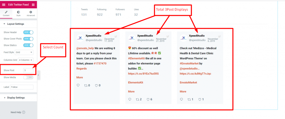Open the Elementor hamburger menu
Image resolution: width=285 pixels, height=119 pixels.
point(4,4)
